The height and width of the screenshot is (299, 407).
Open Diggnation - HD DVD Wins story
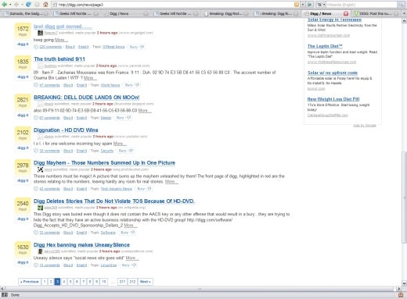pos(66,130)
